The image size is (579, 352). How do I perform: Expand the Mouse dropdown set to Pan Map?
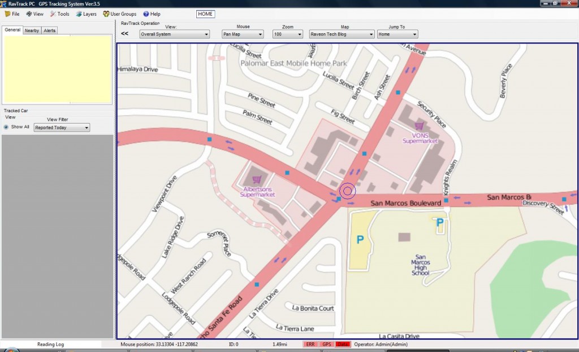point(242,34)
